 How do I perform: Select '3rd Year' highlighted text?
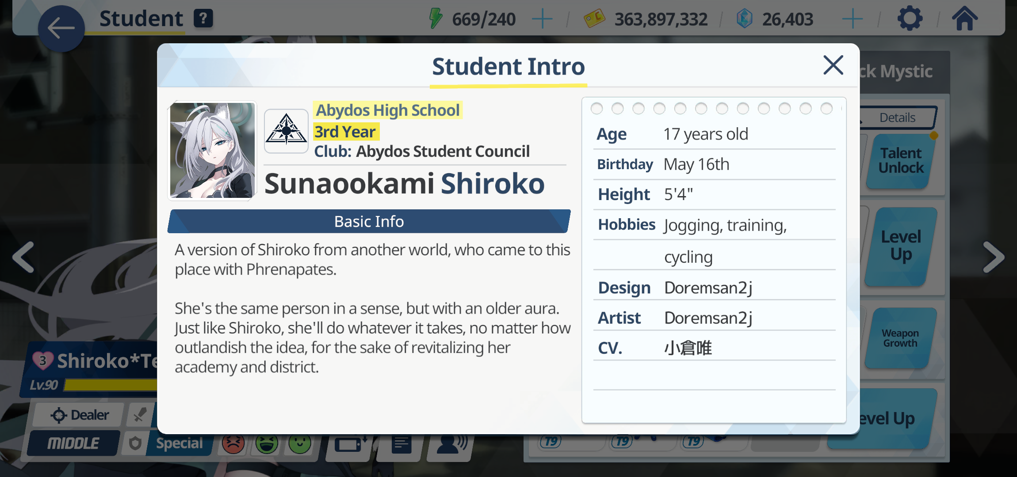pyautogui.click(x=346, y=132)
